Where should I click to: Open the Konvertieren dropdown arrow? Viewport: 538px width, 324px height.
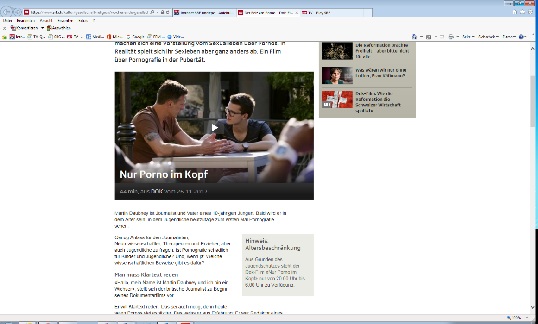(x=42, y=28)
